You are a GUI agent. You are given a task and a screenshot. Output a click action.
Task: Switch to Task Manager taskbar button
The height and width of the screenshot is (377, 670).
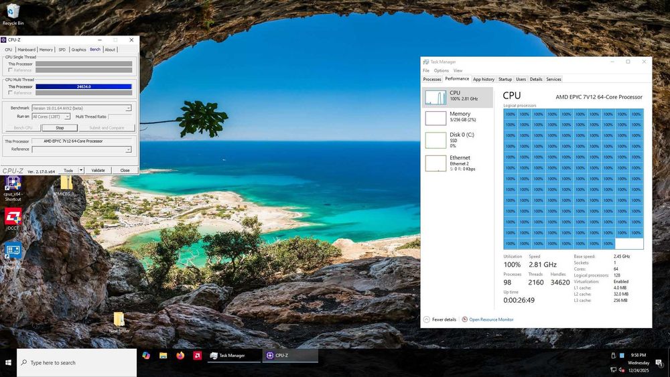234,355
